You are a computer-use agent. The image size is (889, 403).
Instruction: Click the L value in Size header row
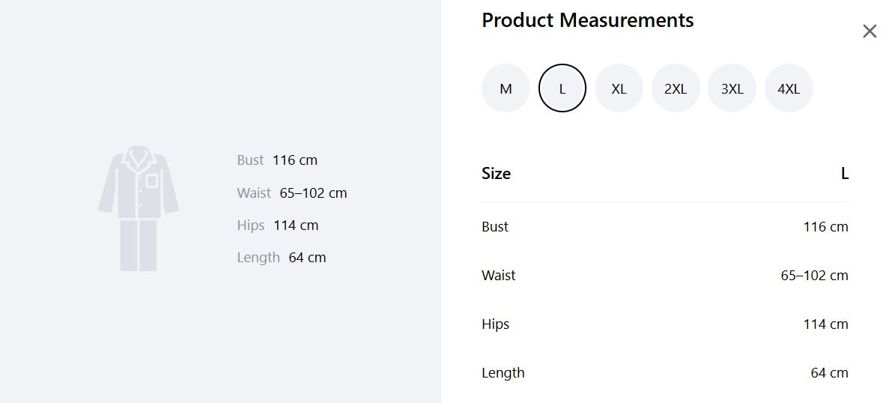pos(845,174)
